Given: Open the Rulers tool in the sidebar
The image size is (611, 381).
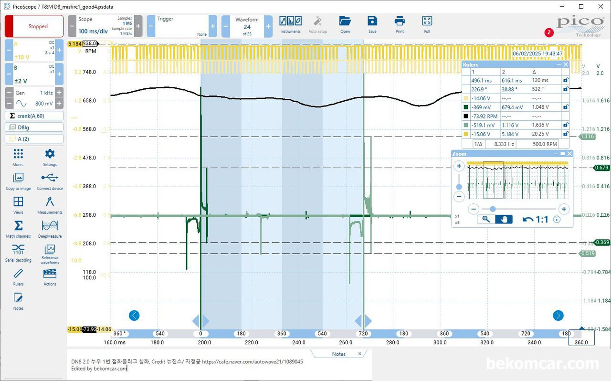Looking at the screenshot, I should 18,276.
